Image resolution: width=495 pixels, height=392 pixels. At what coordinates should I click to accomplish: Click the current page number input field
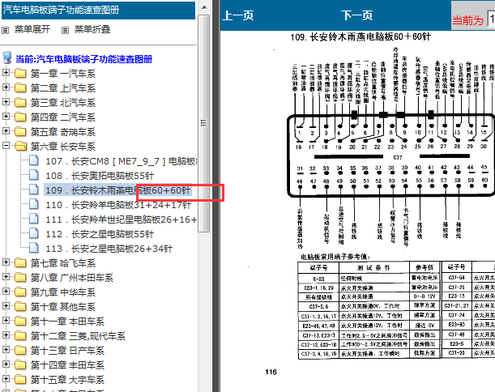[491, 19]
